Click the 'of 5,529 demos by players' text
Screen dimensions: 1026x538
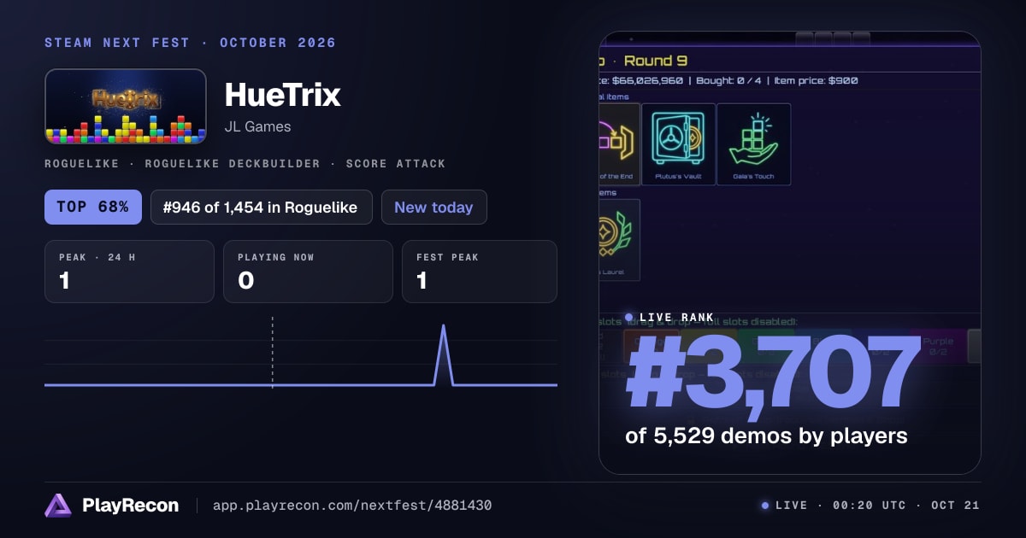point(766,436)
